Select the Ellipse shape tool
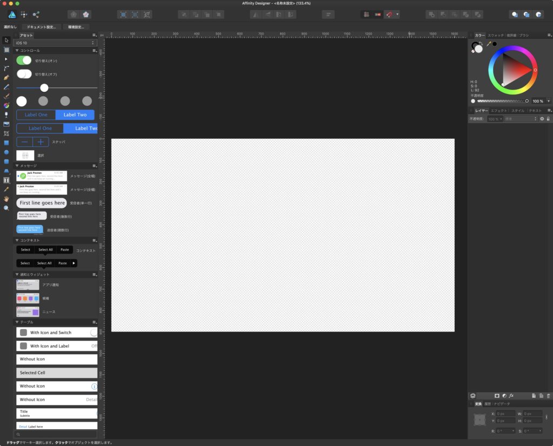The image size is (553, 446). click(x=6, y=152)
